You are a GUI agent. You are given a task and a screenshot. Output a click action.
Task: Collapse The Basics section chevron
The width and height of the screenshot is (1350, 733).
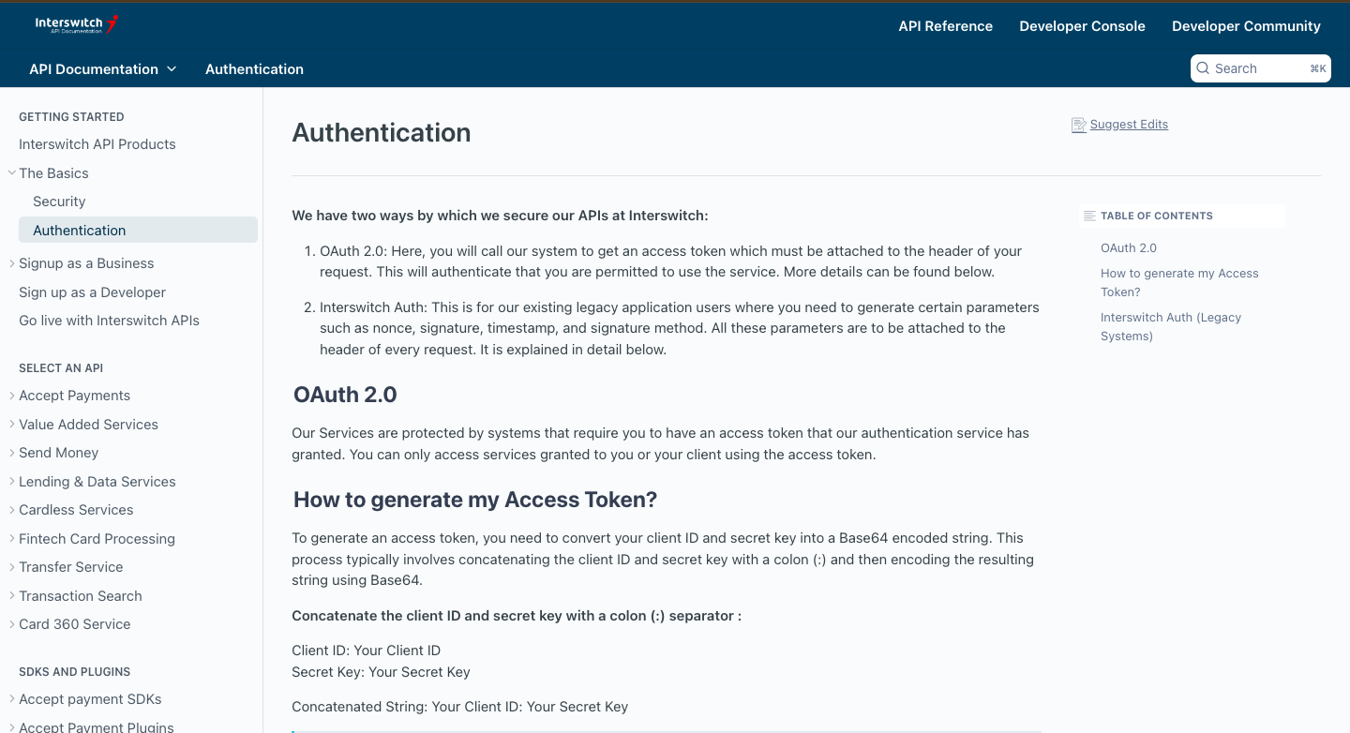tap(11, 173)
